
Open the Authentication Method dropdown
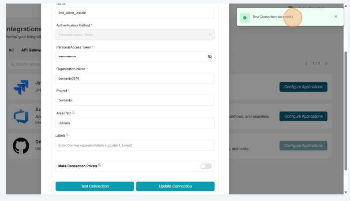pos(135,34)
